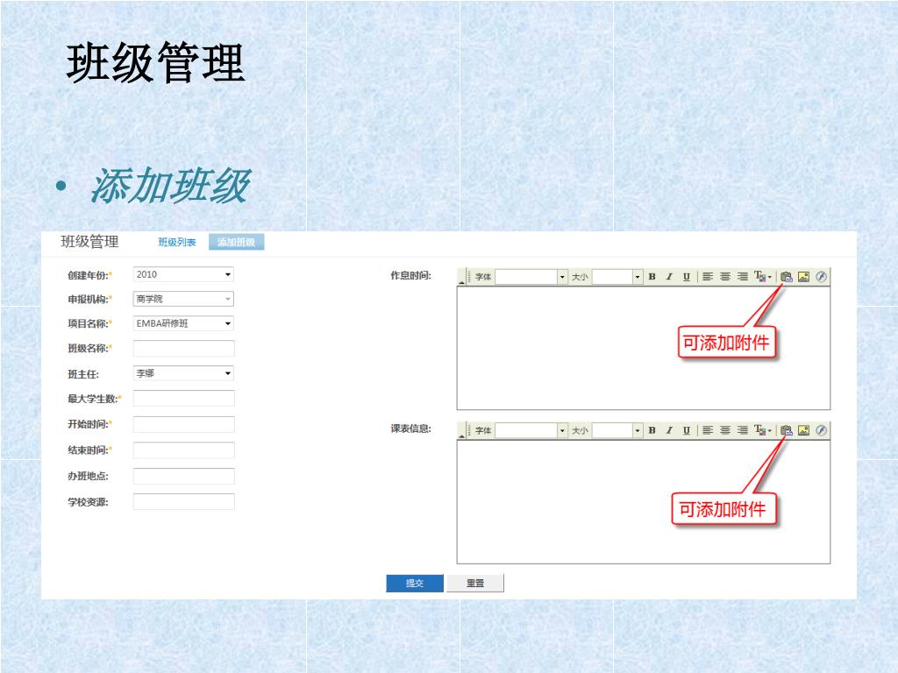Click Italic in 课表信息 editor toolbar
Screen dimensions: 898x673
(x=669, y=430)
